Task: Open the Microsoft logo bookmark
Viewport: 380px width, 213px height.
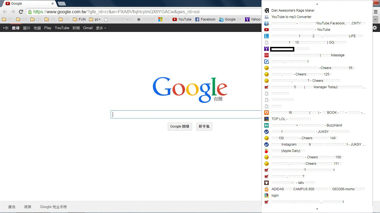Action: click(164, 19)
